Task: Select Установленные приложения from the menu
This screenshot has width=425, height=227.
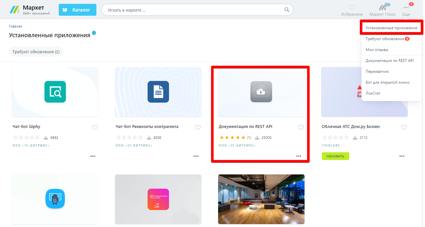Action: 391,28
